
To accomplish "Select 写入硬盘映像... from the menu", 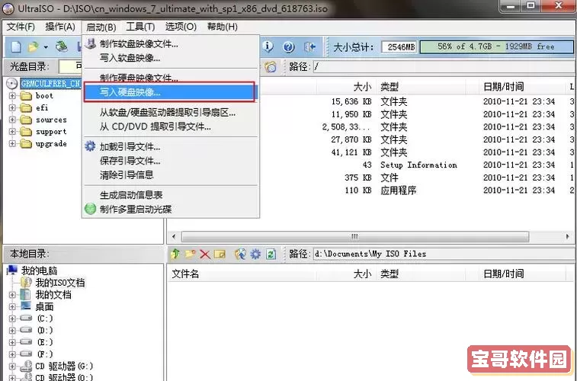I will click(x=169, y=92).
